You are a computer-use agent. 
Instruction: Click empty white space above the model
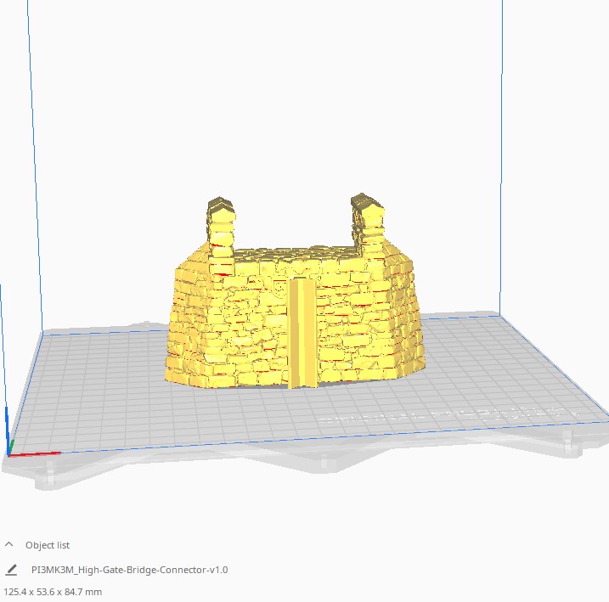289,102
